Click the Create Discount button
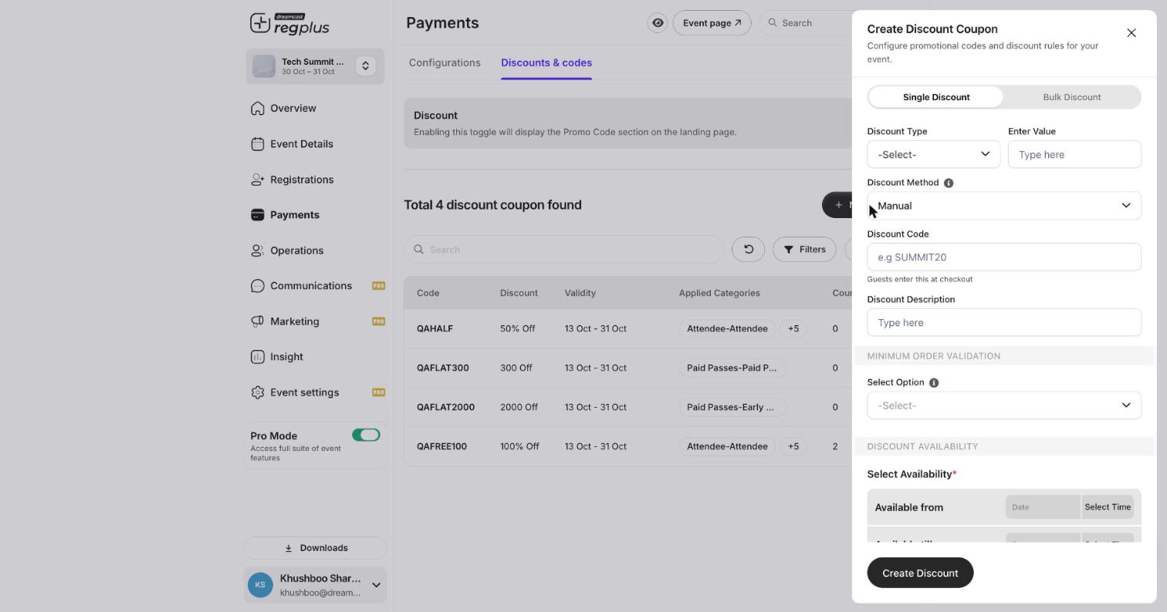Image resolution: width=1167 pixels, height=612 pixels. coord(920,573)
